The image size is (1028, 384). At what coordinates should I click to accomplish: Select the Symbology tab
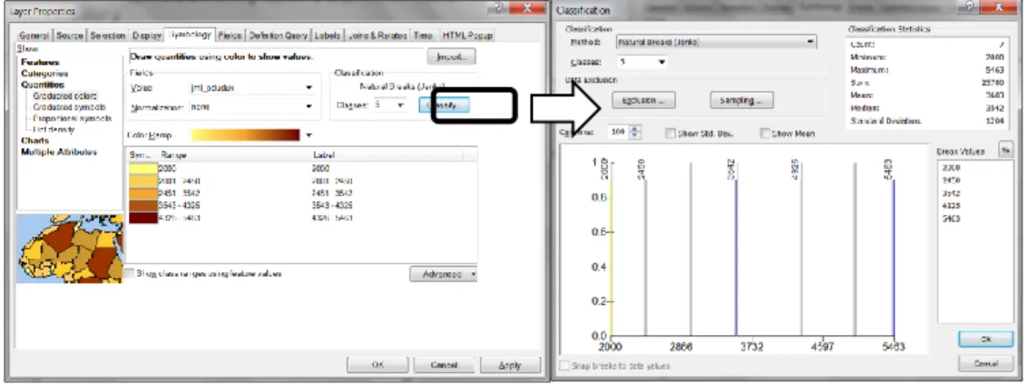(190, 34)
